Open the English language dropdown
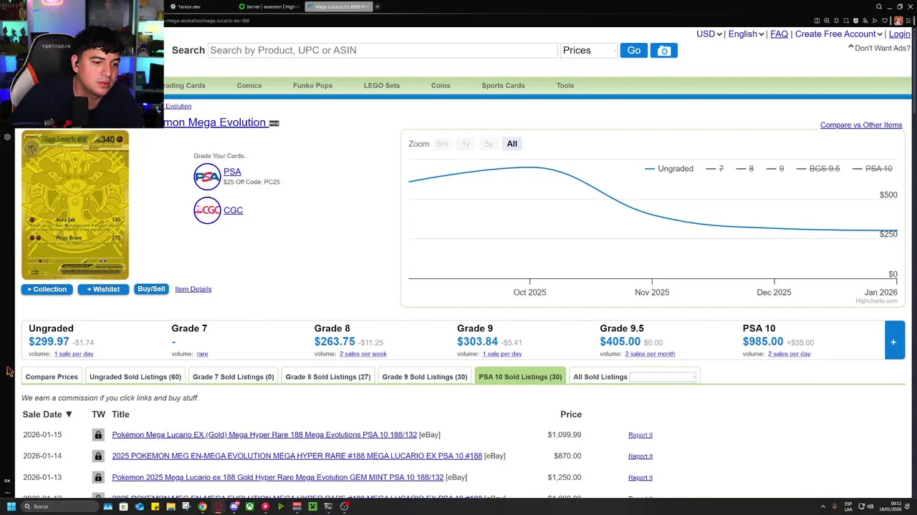 point(746,34)
